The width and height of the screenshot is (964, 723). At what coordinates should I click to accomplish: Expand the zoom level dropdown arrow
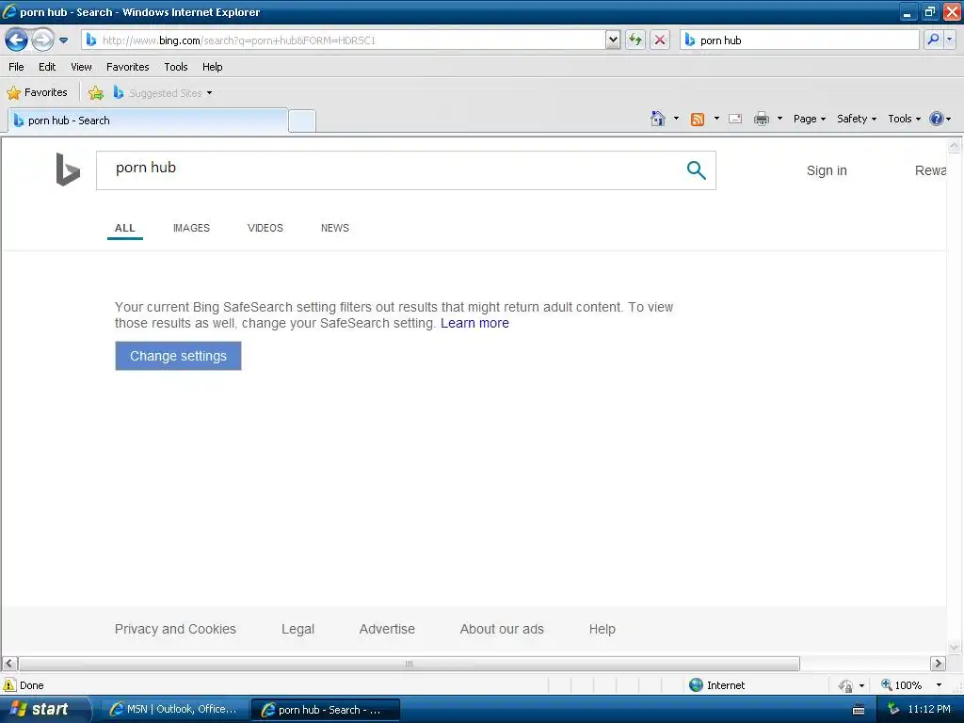(x=939, y=685)
